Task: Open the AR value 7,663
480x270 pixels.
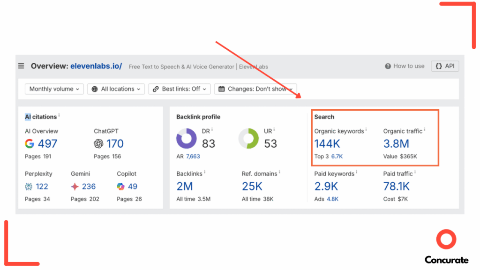Action: click(193, 157)
